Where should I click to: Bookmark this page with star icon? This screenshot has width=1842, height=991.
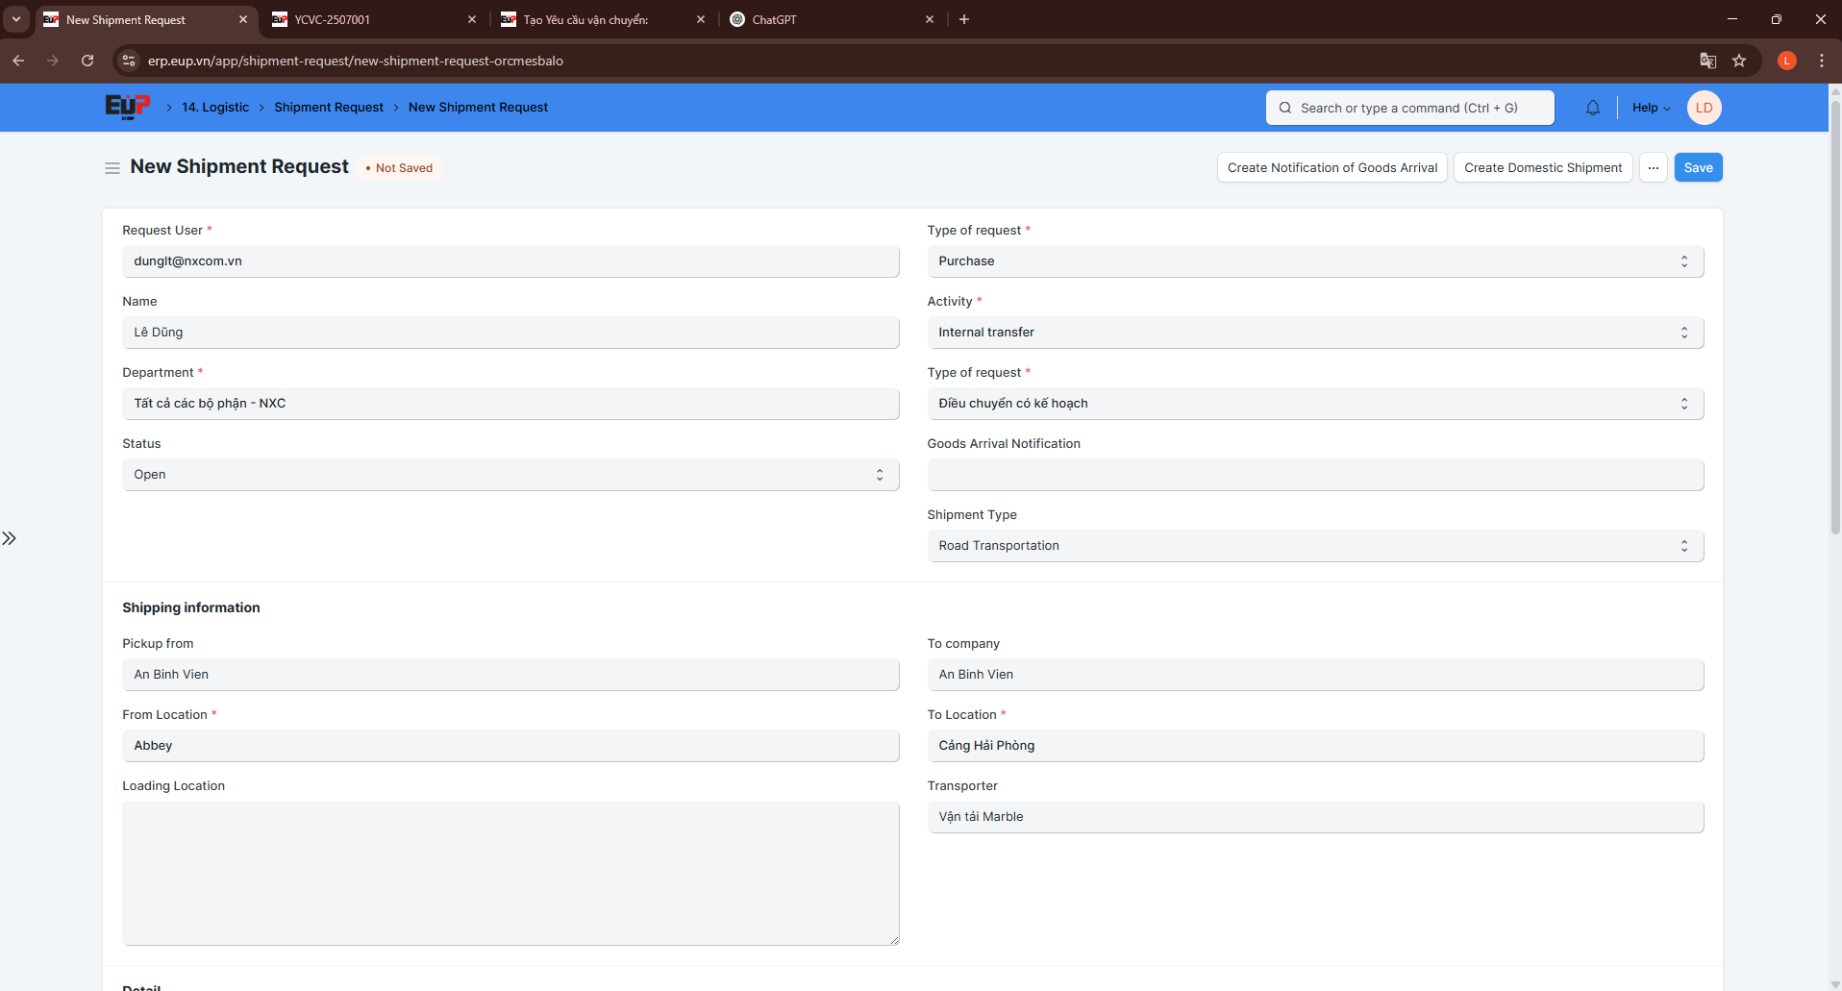1739,61
